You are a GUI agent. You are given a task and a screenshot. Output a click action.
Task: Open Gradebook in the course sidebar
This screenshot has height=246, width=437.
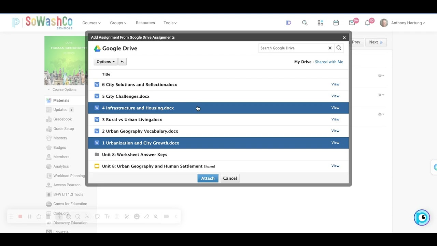pos(62,119)
